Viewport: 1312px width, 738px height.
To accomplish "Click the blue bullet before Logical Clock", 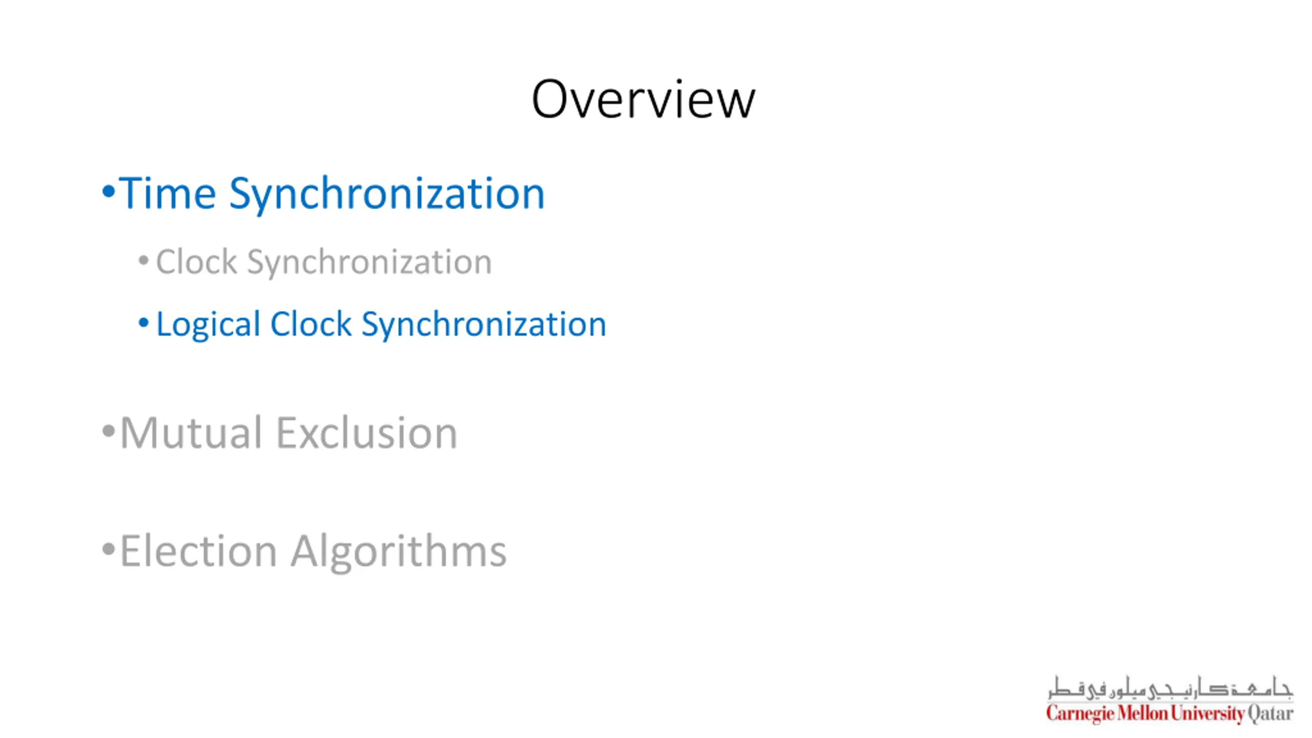I will click(143, 323).
